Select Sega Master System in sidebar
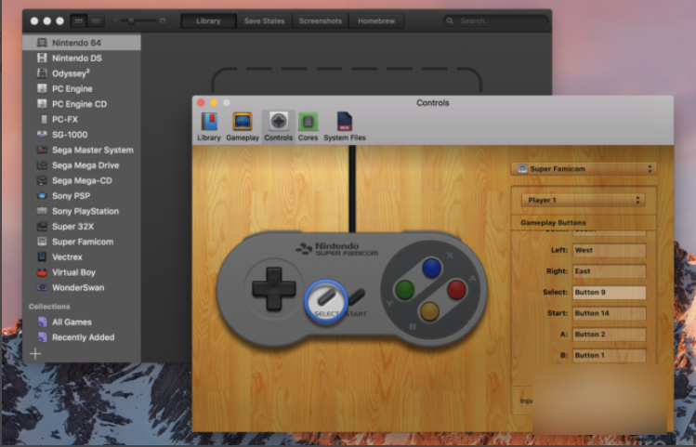 82,150
